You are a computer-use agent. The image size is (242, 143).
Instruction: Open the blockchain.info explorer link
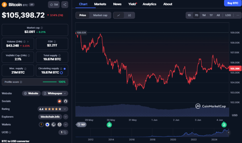click(x=50, y=117)
